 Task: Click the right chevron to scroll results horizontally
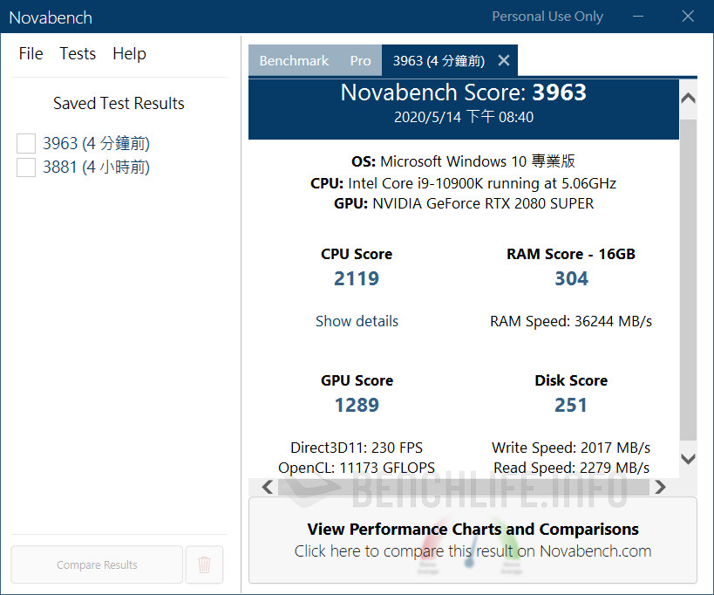pos(660,487)
